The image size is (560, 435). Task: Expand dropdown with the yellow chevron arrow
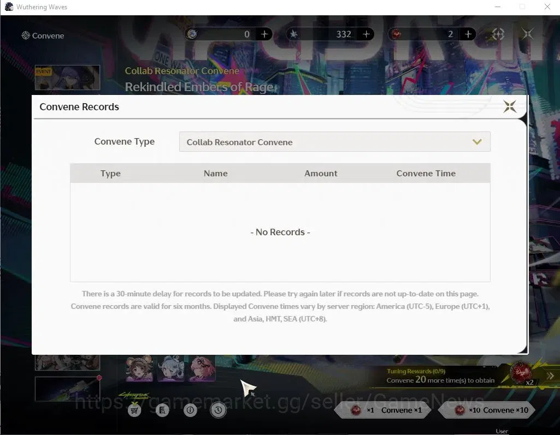pyautogui.click(x=477, y=142)
